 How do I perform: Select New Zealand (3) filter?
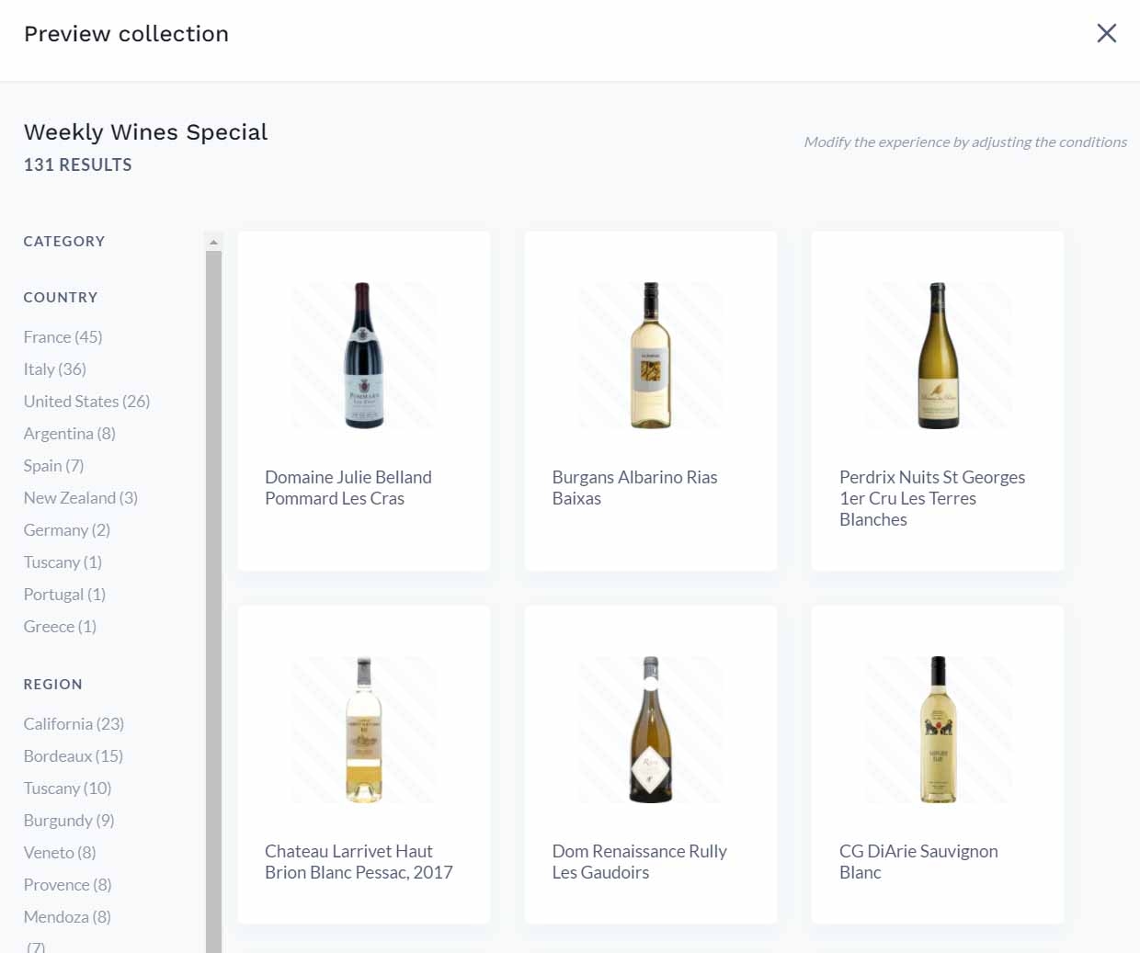click(x=81, y=498)
